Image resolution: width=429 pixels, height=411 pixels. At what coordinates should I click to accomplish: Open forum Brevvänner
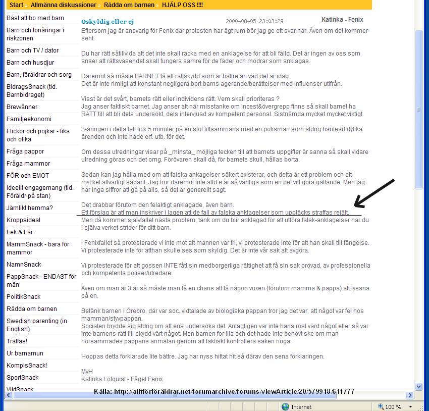[22, 107]
